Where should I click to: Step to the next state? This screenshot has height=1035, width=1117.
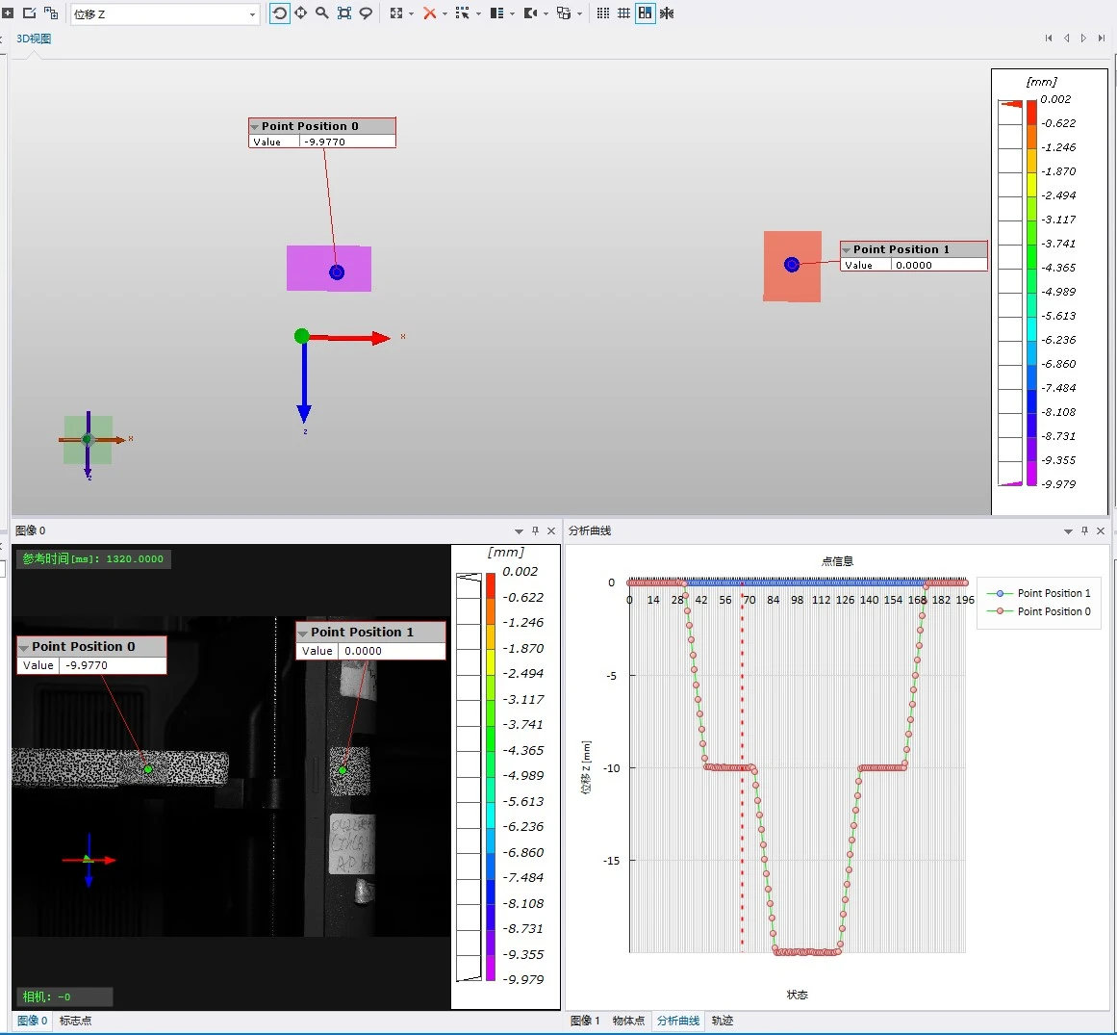(x=1083, y=39)
